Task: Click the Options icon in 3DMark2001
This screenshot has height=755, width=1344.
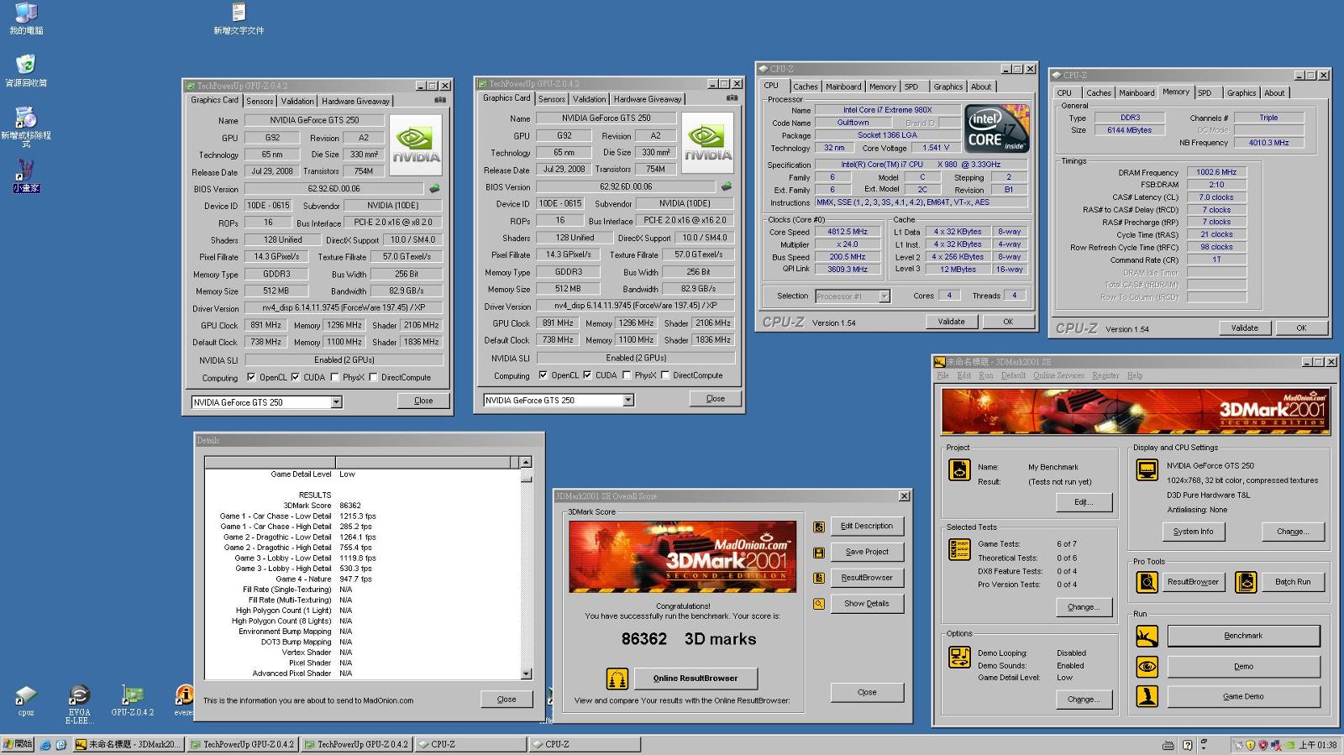Action: click(959, 657)
